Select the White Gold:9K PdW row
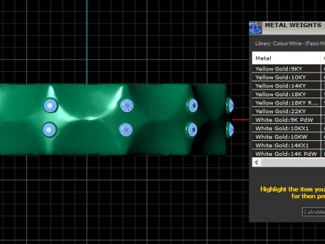The height and width of the screenshot is (244, 325). [288, 120]
